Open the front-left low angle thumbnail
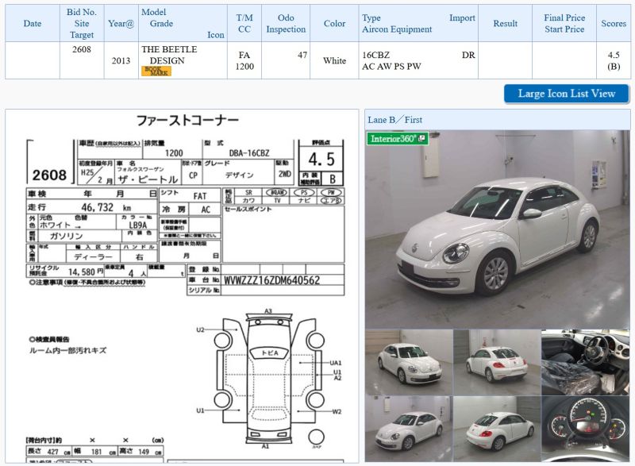The width and height of the screenshot is (635, 466). click(409, 429)
